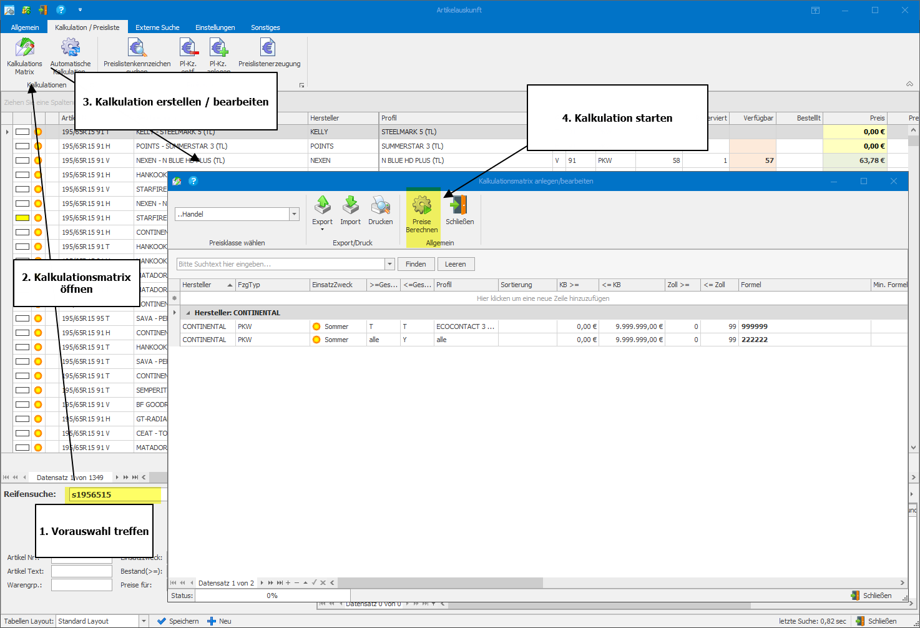The image size is (920, 628).
Task: Click Schließen in main window bottom bar
Action: coord(876,621)
